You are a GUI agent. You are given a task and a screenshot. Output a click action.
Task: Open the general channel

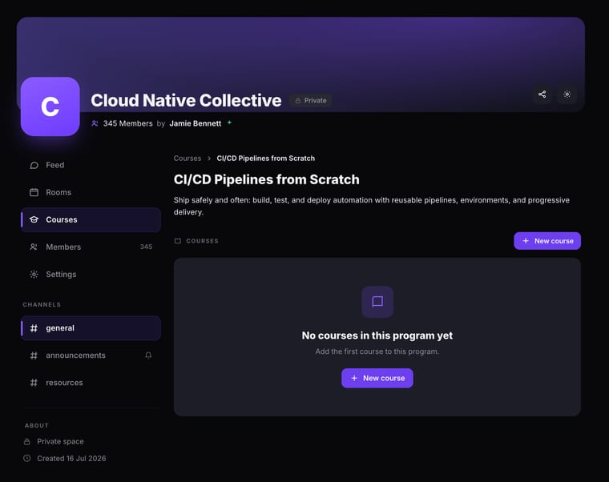point(91,328)
